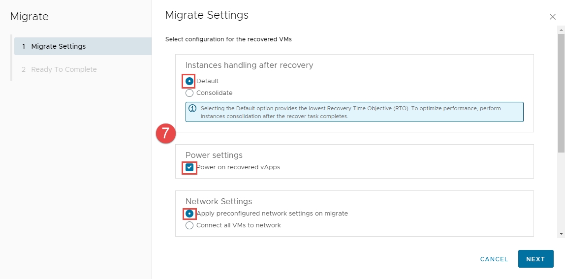Select Apply preconfigured network settings on migrate
The image size is (565, 279).
(189, 214)
